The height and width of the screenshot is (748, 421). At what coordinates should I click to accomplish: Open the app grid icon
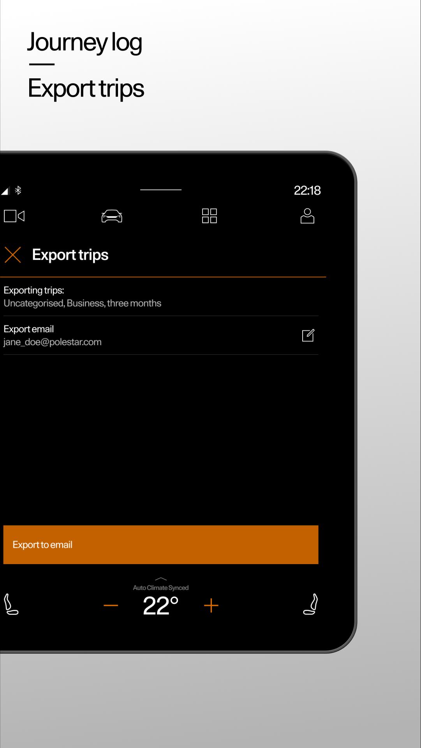coord(210,216)
